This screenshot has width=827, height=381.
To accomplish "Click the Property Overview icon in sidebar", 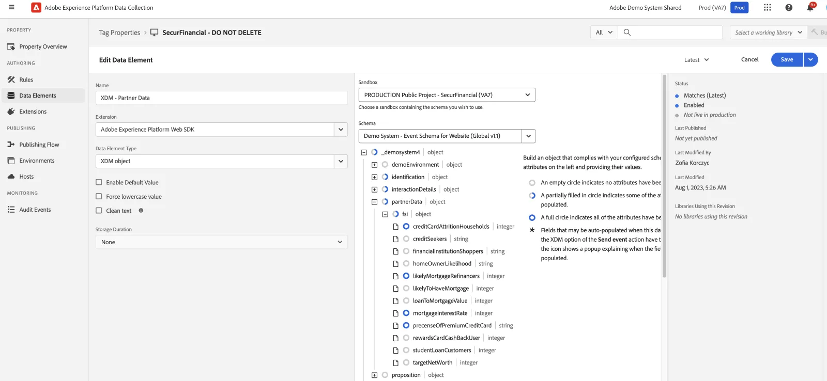I will pos(11,46).
